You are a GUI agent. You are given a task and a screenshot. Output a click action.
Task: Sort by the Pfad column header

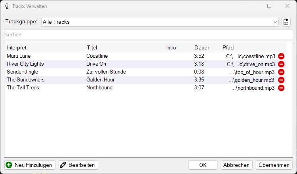pyautogui.click(x=228, y=48)
